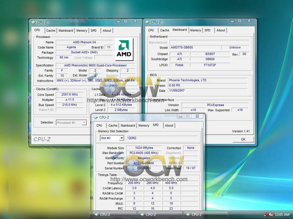
Task: Select the CPU tab in the CPU window
Action: 37,30
